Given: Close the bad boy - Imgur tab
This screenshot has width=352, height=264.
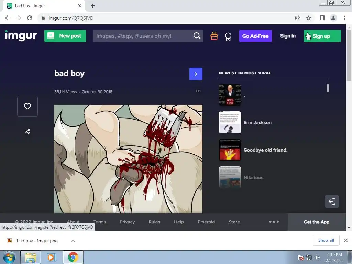Looking at the screenshot, I should coord(80,6).
